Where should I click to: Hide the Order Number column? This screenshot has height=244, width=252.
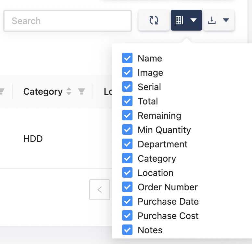pos(127,187)
